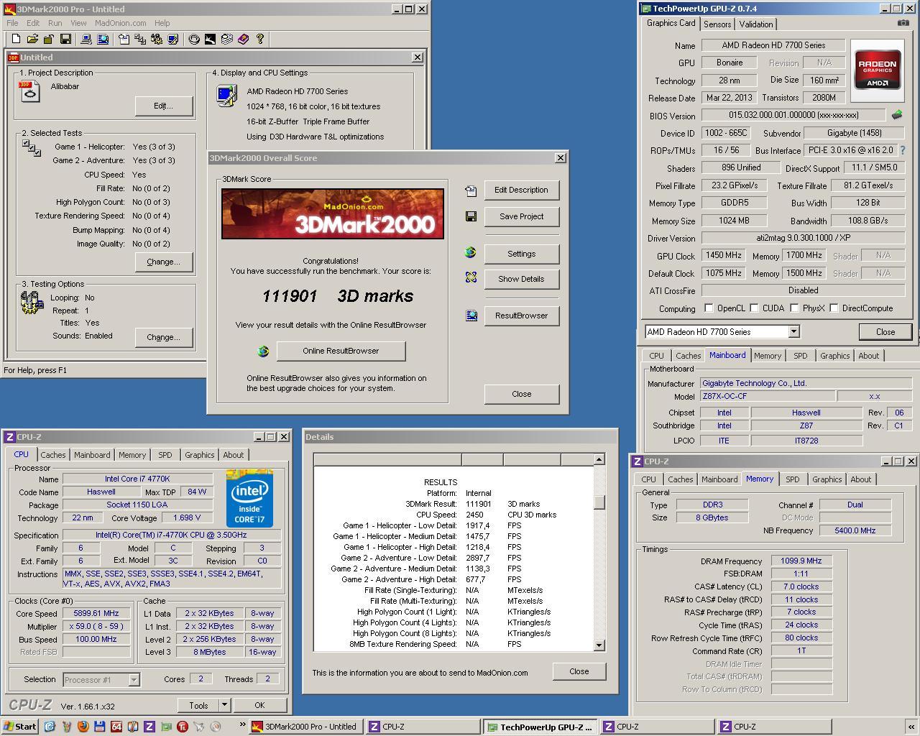Click the globe icon beside the Settings button
Viewport: 920px width, 736px height.
(471, 252)
